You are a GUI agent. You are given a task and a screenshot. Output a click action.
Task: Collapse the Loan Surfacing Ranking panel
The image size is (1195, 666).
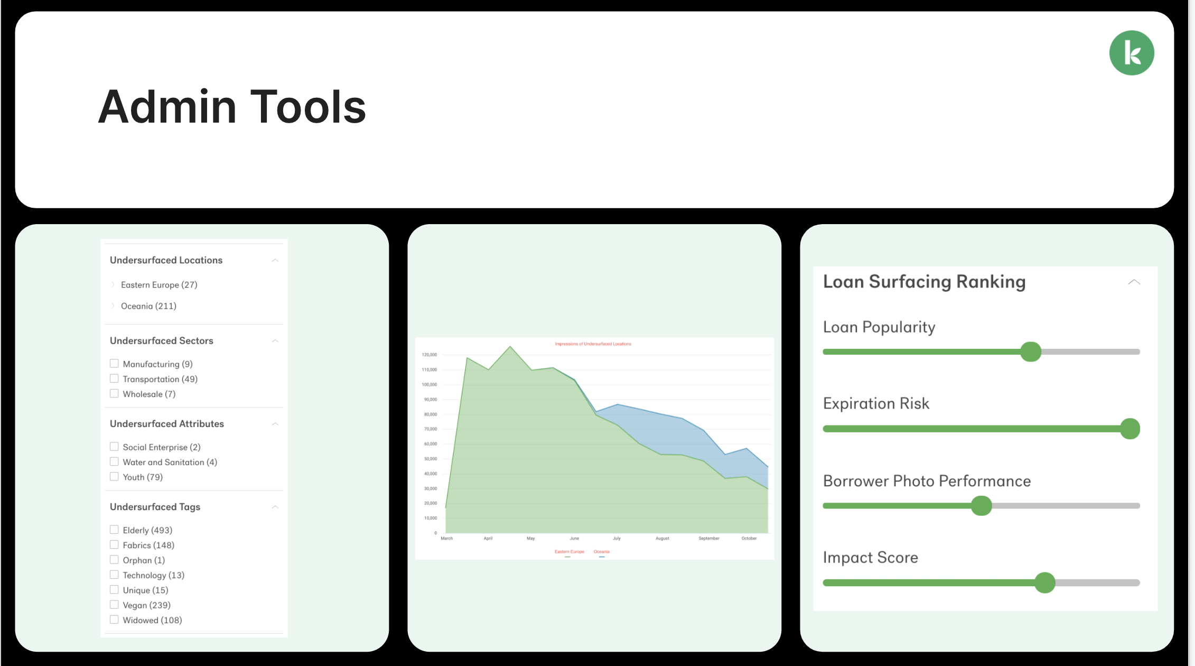coord(1134,282)
